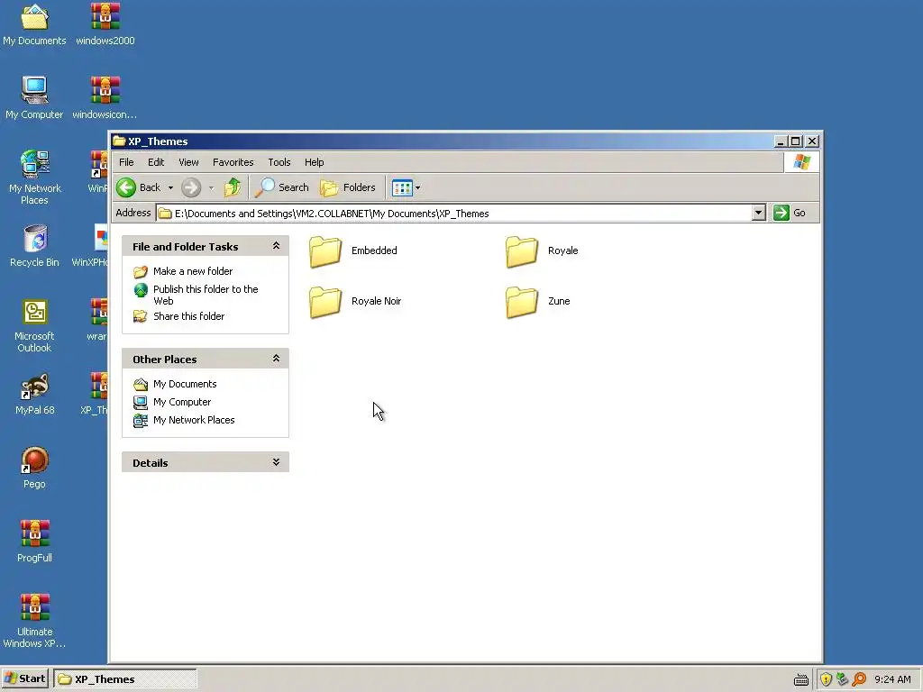The height and width of the screenshot is (692, 923).
Task: Open the Start menu
Action: [24, 679]
